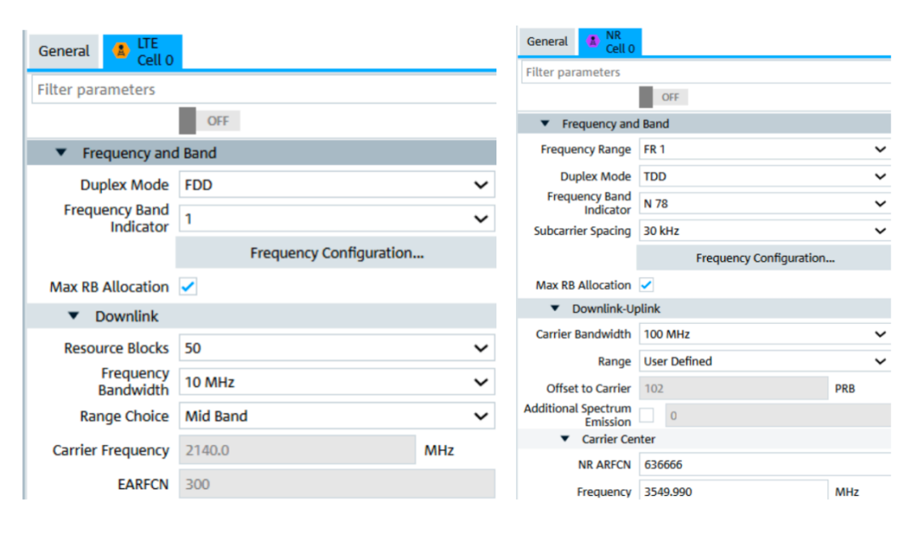Screen dimensions: 918x540
Task: Collapse the NR Frequency and Band section
Action: coord(545,123)
